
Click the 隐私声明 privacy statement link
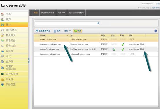[x=156, y=8]
